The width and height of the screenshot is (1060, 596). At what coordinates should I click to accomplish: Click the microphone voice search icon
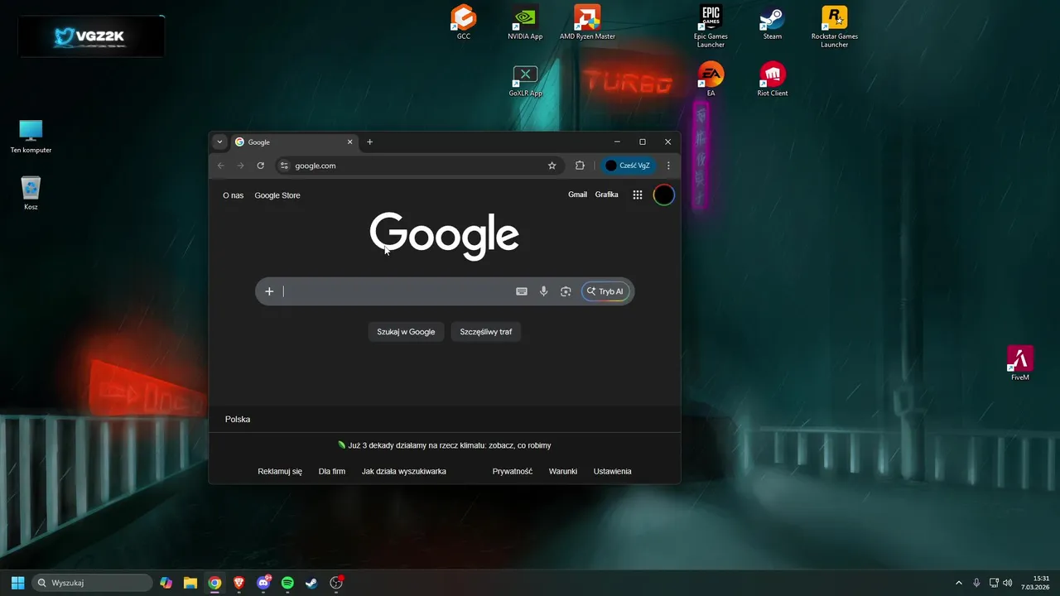[544, 291]
